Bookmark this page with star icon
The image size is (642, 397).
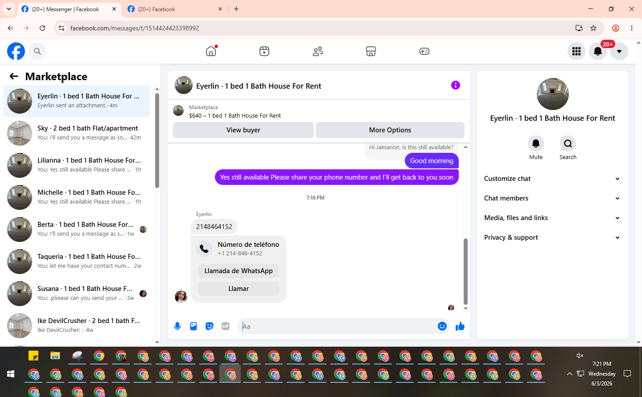(x=593, y=28)
